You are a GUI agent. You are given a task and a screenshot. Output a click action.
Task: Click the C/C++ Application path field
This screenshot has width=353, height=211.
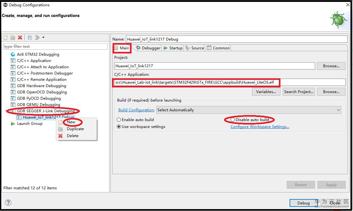230,82
